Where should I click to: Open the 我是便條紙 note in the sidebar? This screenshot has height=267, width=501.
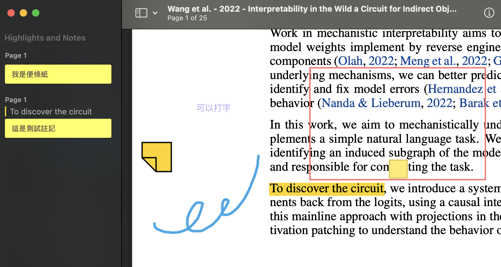pyautogui.click(x=58, y=74)
